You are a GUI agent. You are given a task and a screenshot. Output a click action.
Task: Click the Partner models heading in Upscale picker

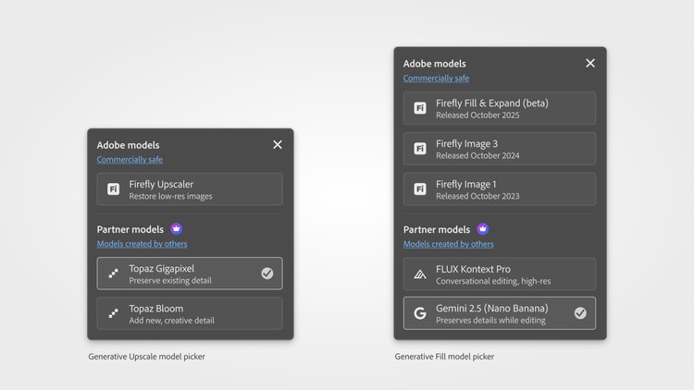(x=130, y=229)
